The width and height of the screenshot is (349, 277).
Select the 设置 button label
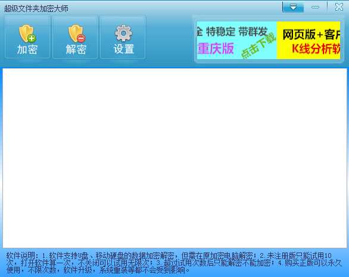[x=124, y=49]
